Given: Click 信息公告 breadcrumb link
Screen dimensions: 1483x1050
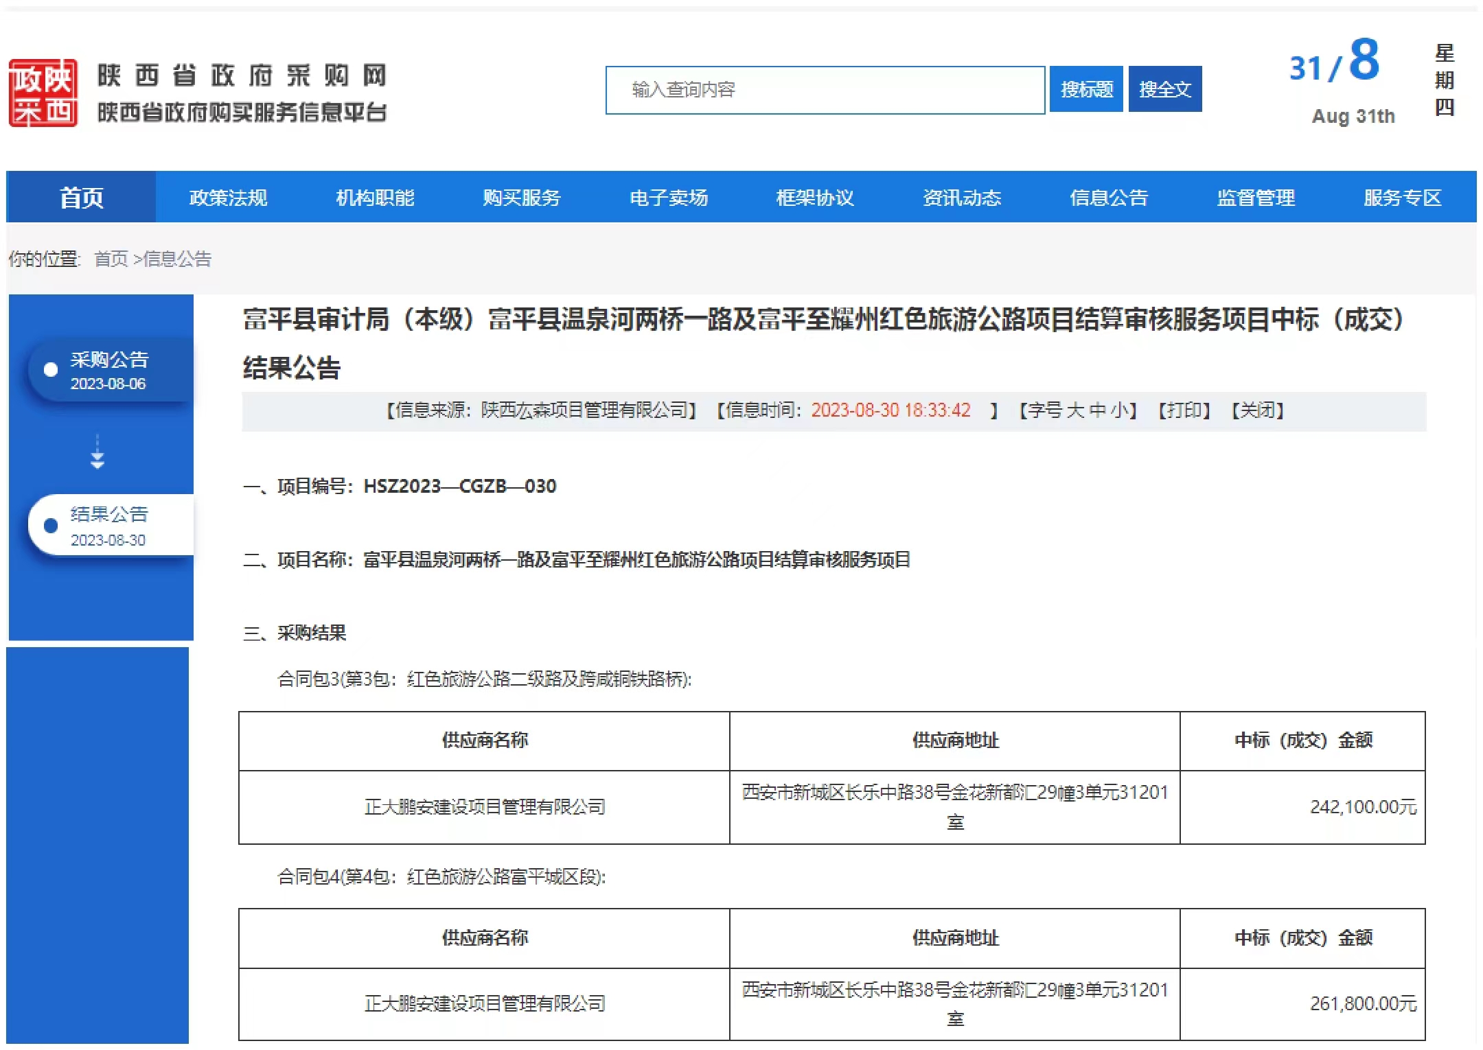Looking at the screenshot, I should (x=176, y=259).
